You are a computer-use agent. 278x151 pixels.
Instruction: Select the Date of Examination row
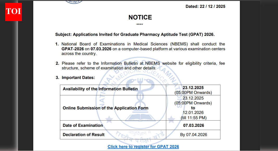82,125
